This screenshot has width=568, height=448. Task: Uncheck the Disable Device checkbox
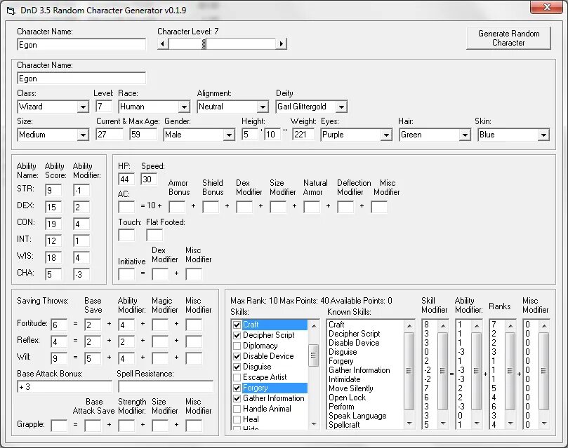[x=237, y=356]
